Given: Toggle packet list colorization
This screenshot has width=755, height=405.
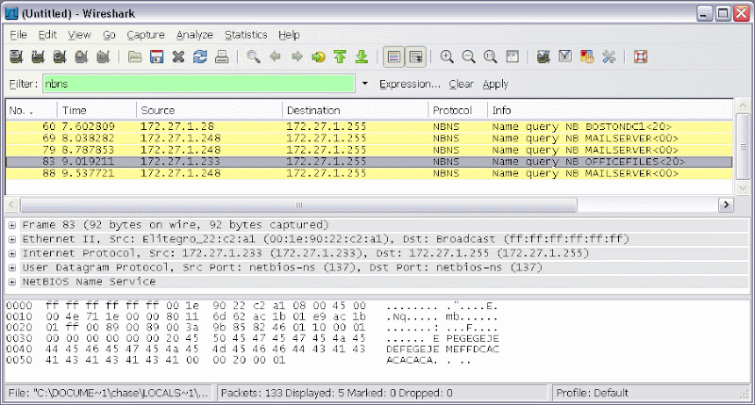Looking at the screenshot, I should (394, 57).
